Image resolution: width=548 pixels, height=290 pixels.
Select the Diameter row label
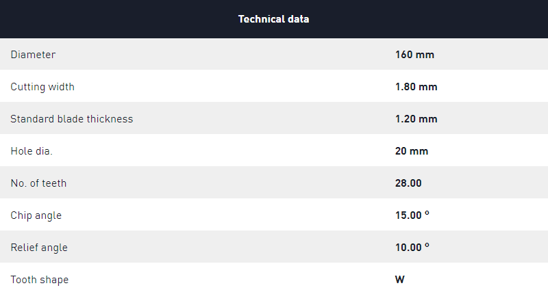pyautogui.click(x=33, y=55)
